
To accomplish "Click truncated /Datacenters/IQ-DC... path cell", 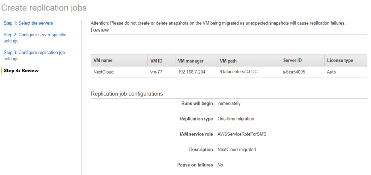I will point(241,72).
